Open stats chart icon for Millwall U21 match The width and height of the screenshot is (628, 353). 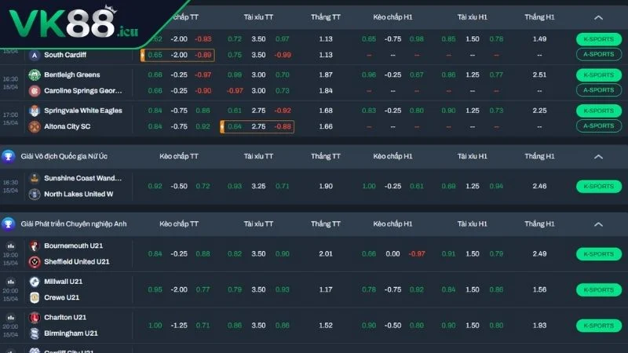click(11, 282)
